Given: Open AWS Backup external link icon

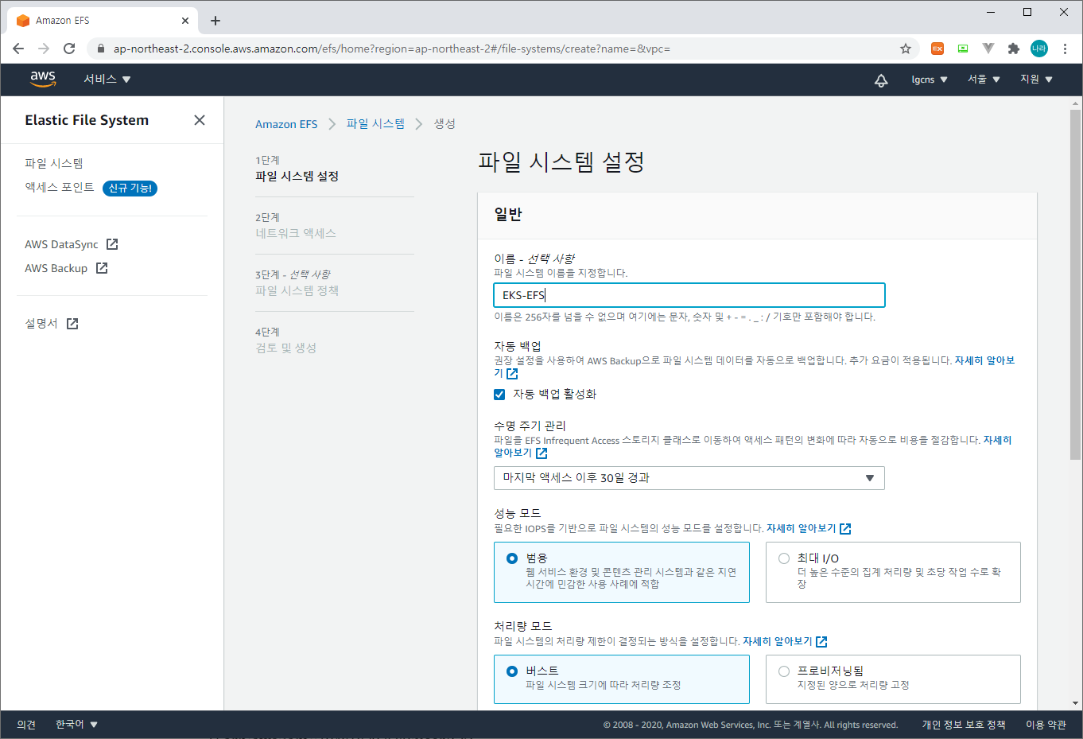Looking at the screenshot, I should 102,268.
